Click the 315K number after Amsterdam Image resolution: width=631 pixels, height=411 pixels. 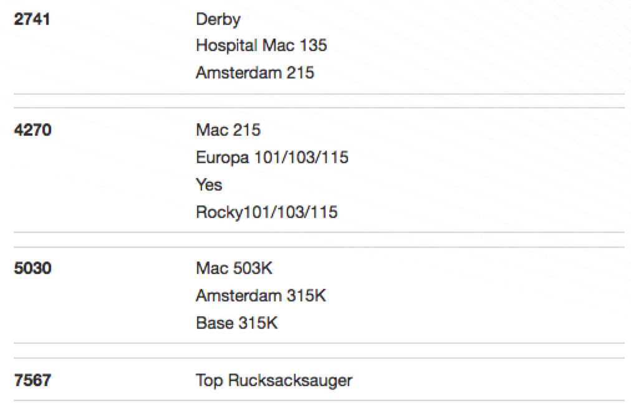click(x=306, y=296)
